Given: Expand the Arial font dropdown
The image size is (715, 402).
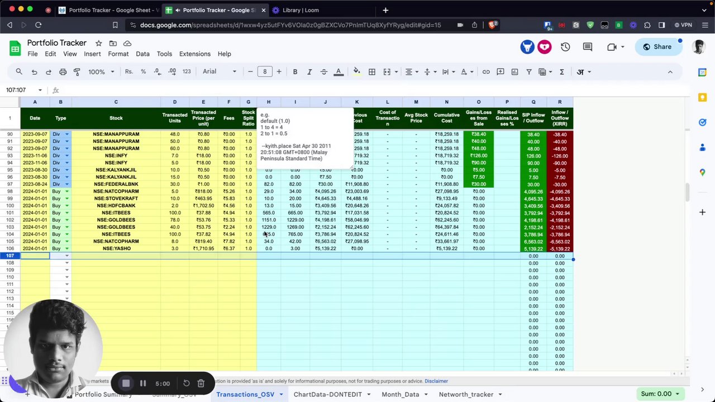Looking at the screenshot, I should tap(219, 71).
